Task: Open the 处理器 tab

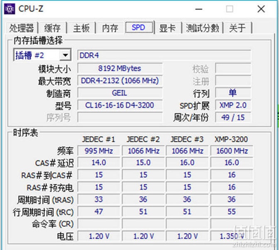Action: point(21,28)
